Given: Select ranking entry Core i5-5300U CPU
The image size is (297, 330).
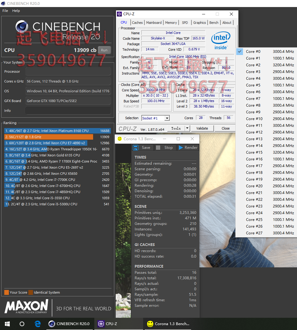Looking at the screenshot, I should click(x=57, y=204).
